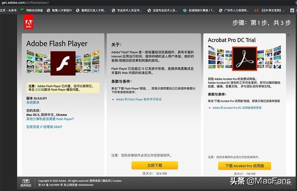Click the 关于: heading

point(116,45)
